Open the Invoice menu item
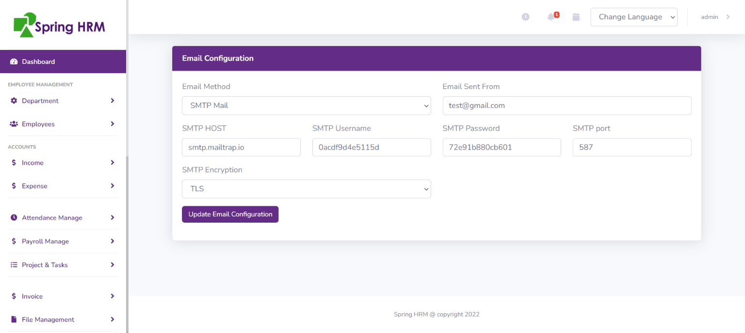Viewport: 745px width, 333px height. point(32,296)
